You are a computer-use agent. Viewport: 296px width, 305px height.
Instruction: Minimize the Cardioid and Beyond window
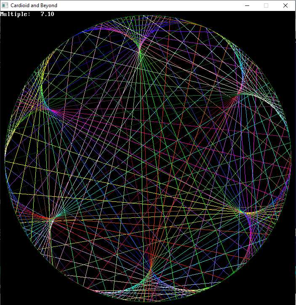pos(247,5)
